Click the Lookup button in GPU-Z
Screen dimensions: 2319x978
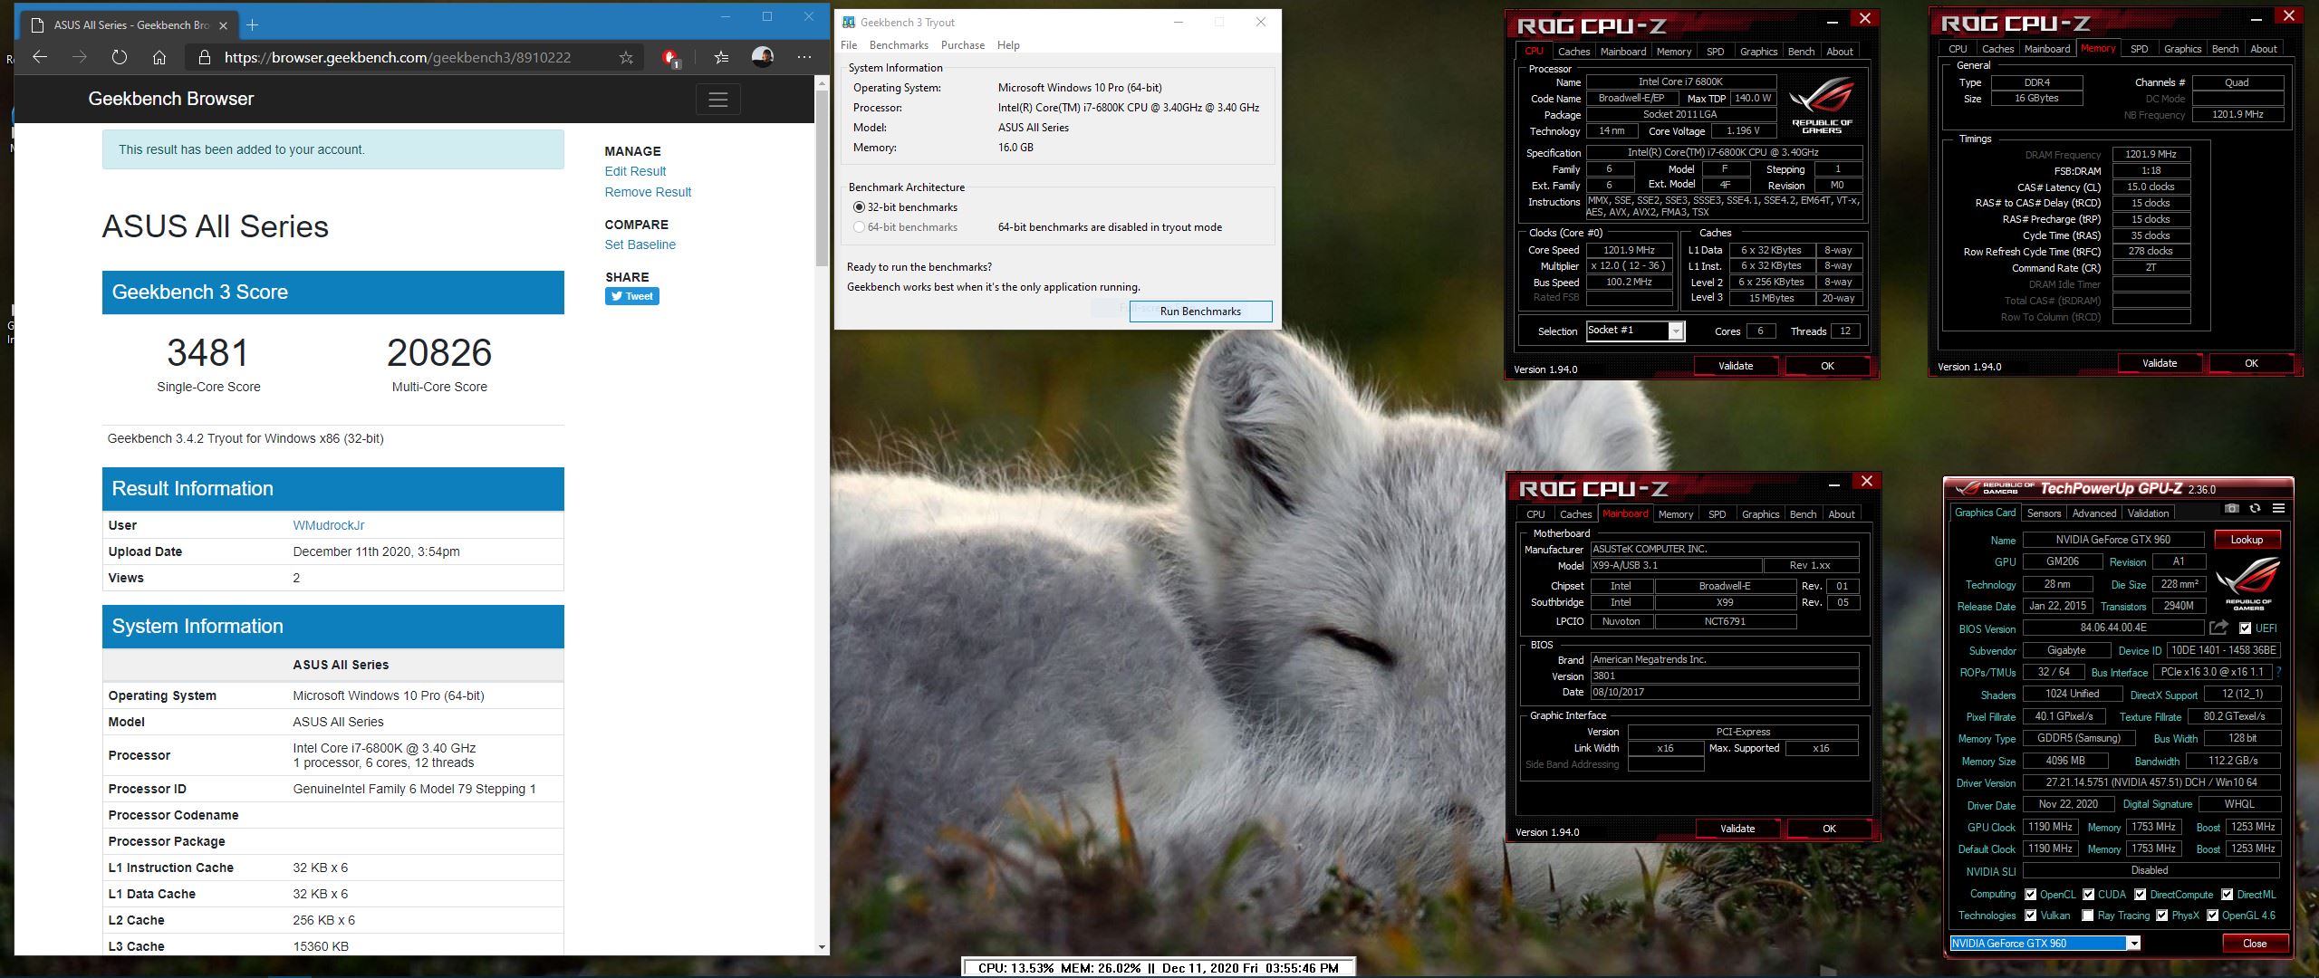coord(2247,539)
